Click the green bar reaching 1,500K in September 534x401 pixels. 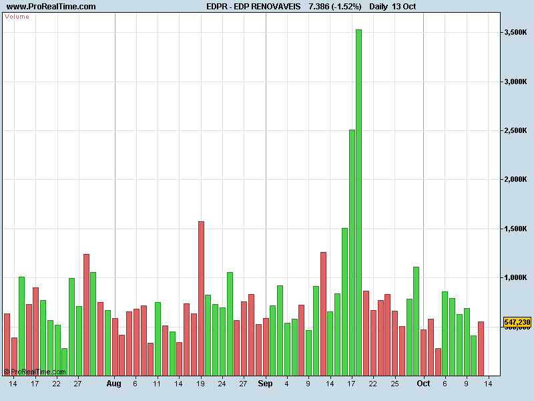[x=344, y=302]
